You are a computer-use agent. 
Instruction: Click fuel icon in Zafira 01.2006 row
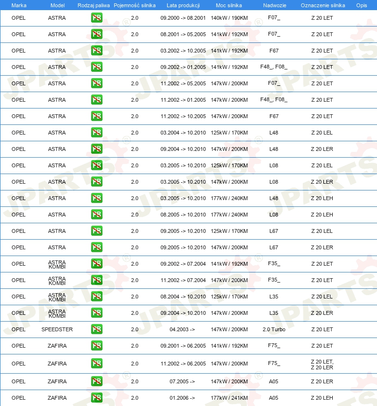[x=96, y=398]
